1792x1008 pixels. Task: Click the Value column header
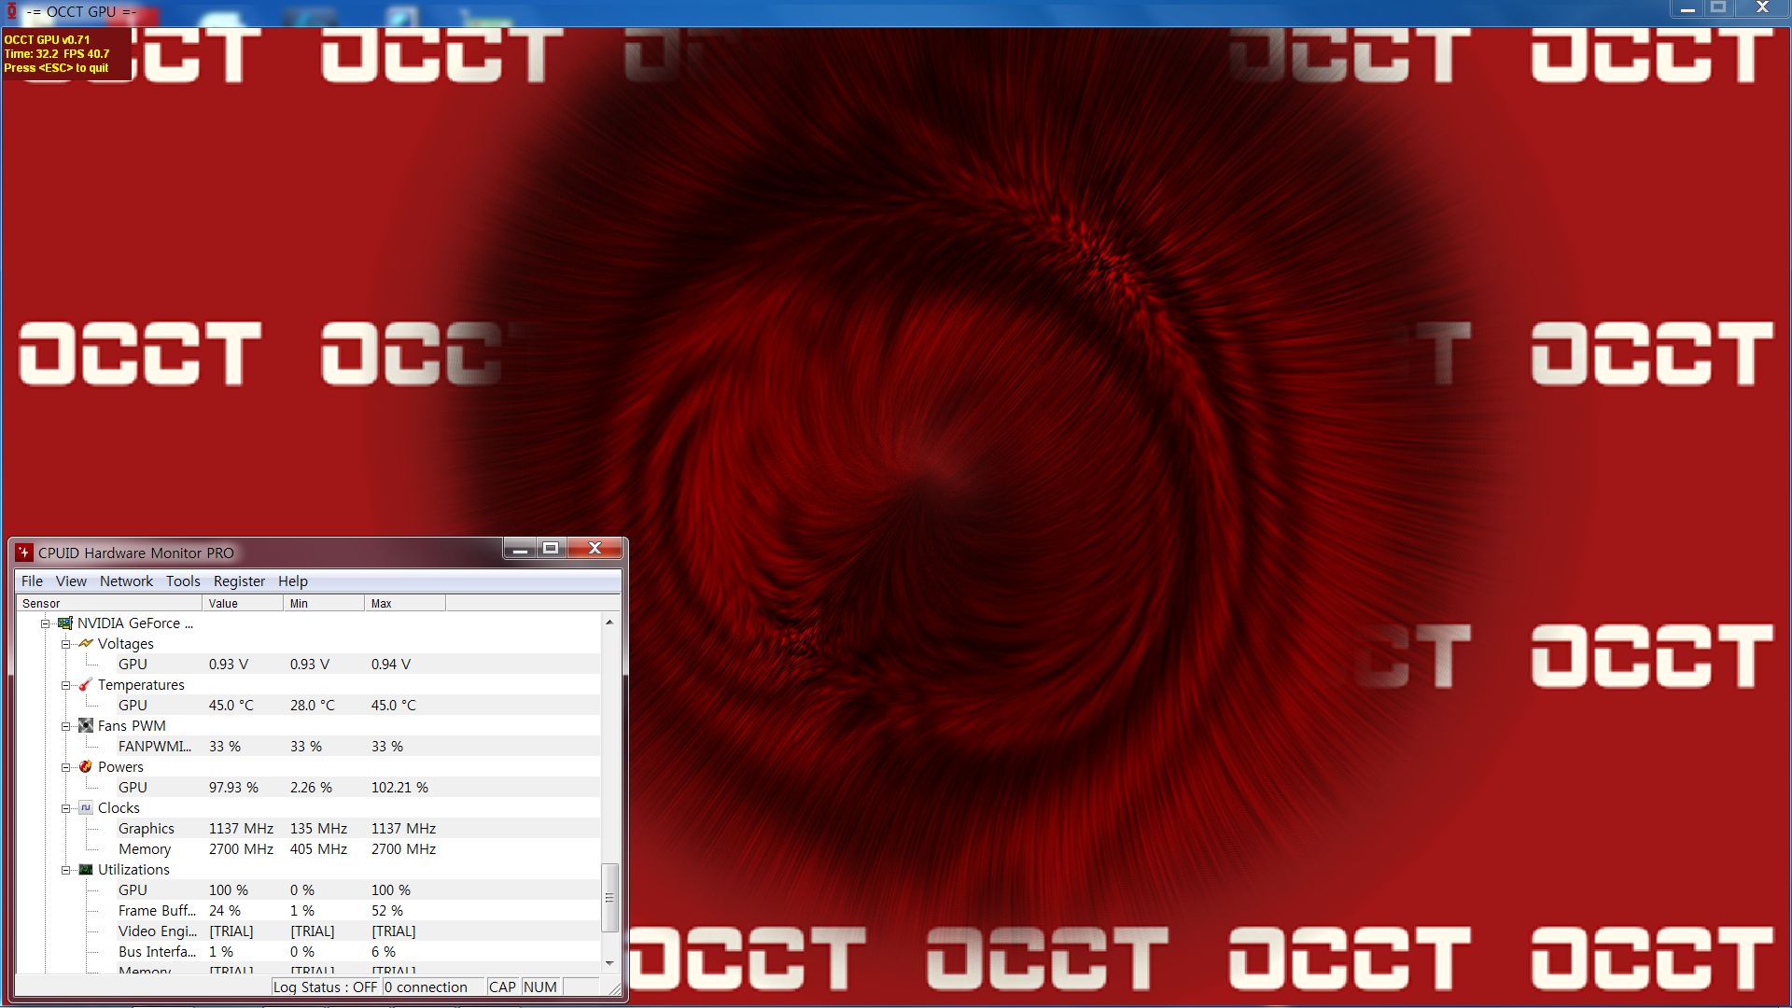tap(243, 604)
